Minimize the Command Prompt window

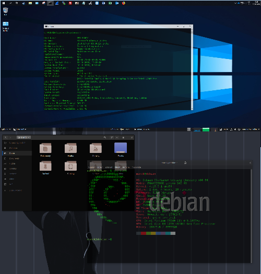coord(178,27)
